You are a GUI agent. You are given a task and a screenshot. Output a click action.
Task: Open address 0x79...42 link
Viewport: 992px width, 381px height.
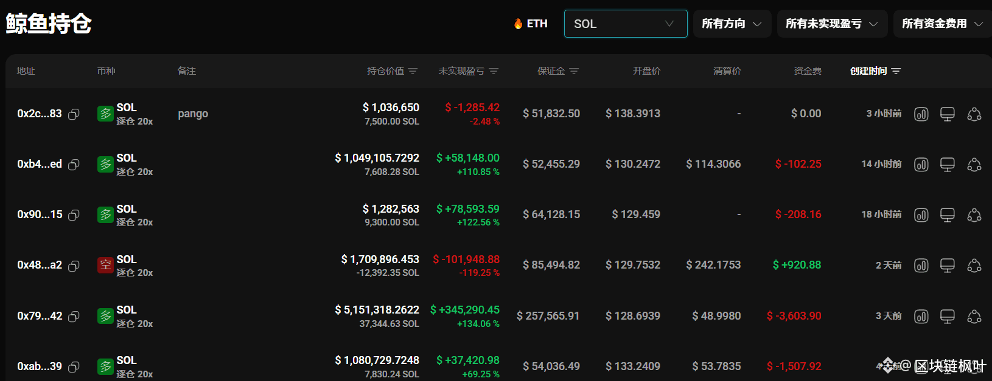40,316
